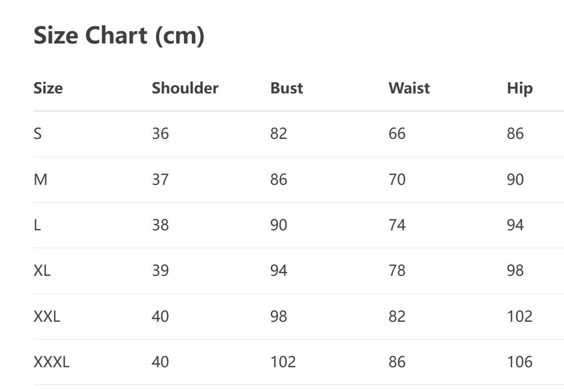Click the Bust column header

[x=287, y=88]
